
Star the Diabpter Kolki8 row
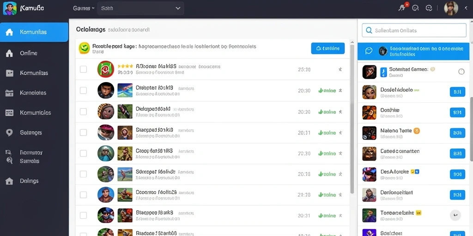[340, 90]
